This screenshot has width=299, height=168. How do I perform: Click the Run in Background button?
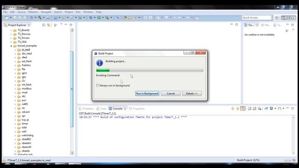click(147, 93)
